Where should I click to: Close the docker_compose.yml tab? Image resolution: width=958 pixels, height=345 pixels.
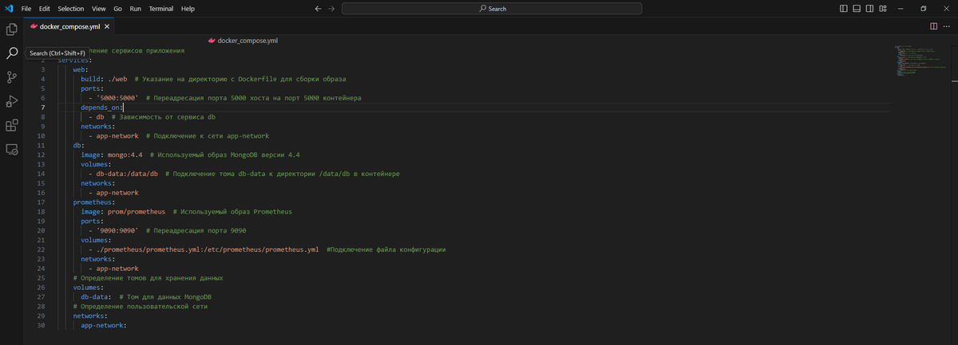click(x=107, y=26)
